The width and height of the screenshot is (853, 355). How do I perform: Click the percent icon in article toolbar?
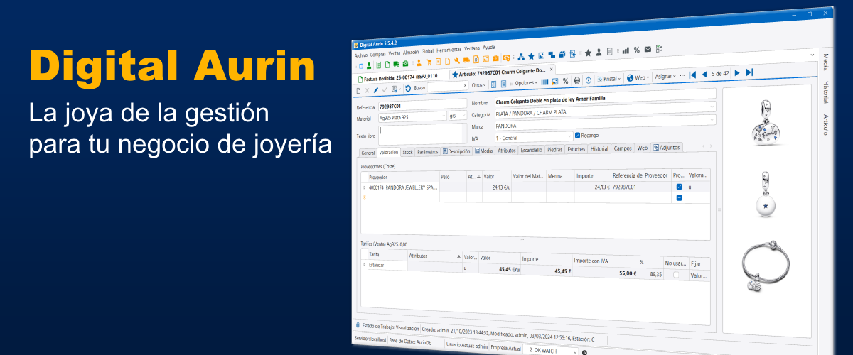[565, 81]
